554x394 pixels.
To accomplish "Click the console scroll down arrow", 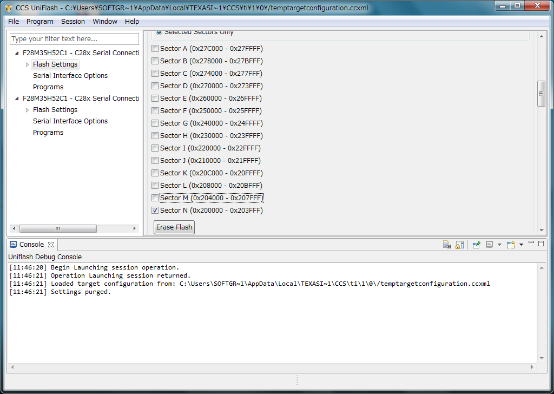I will coord(542,358).
